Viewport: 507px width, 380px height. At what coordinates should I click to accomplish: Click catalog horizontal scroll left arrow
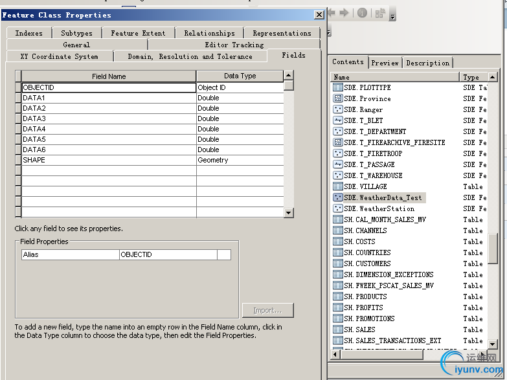tap(335, 355)
